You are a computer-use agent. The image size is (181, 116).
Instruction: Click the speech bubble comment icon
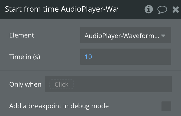(x=162, y=10)
